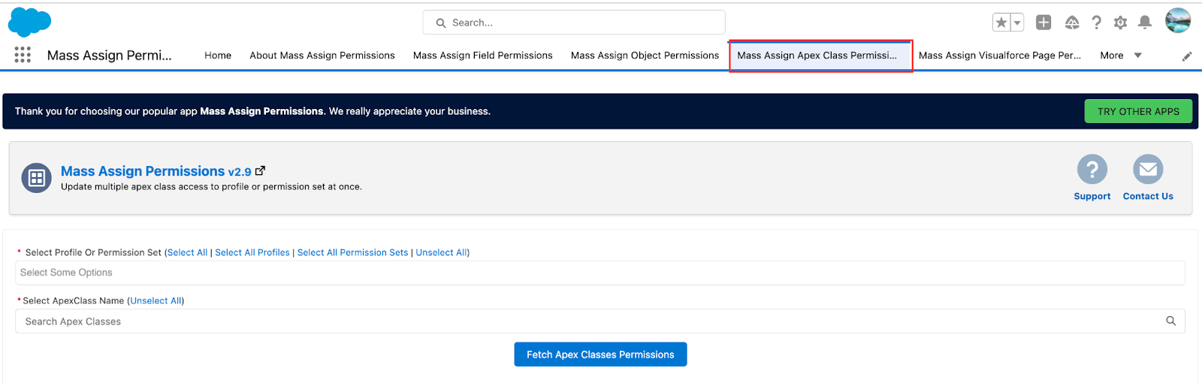Viewport: 1202px width, 383px height.
Task: Click the Contact Us envelope icon
Action: click(1148, 169)
